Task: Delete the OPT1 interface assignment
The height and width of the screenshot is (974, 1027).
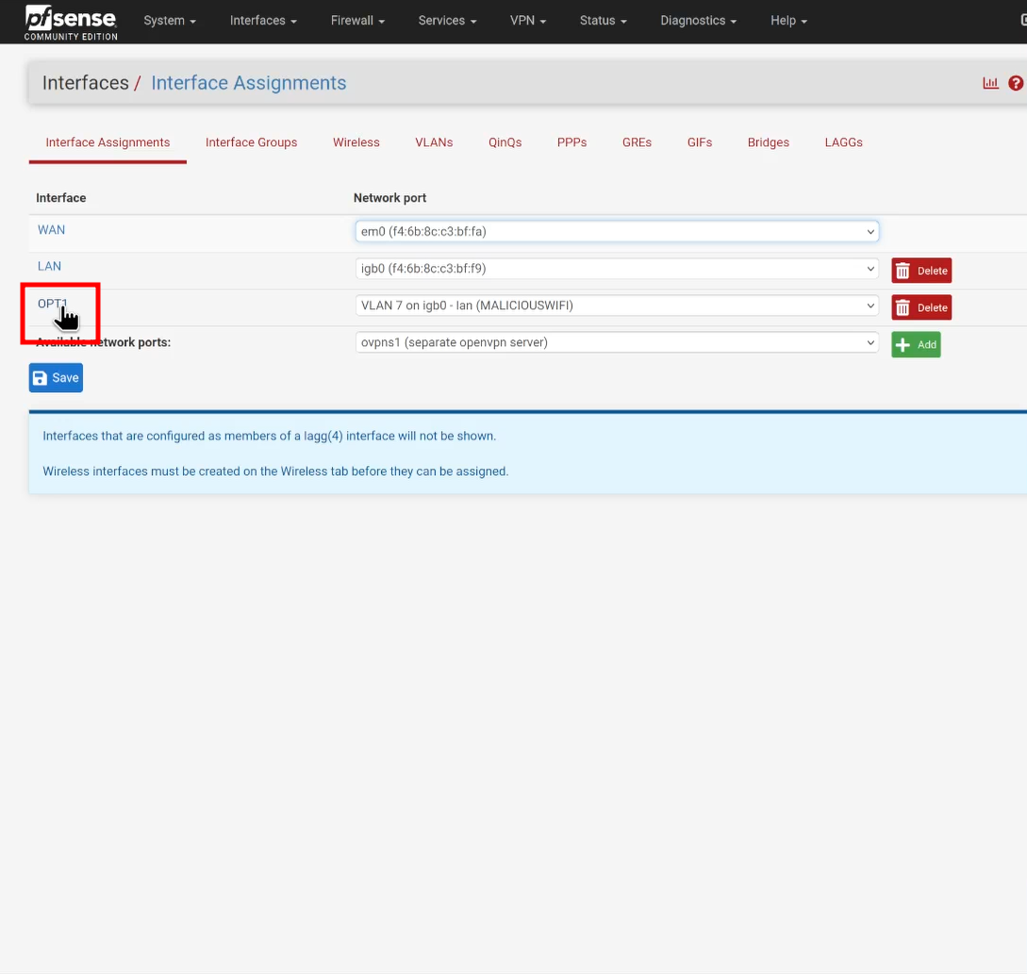Action: (x=920, y=307)
